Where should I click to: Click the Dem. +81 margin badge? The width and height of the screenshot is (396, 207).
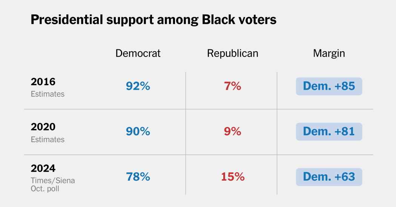pyautogui.click(x=329, y=132)
